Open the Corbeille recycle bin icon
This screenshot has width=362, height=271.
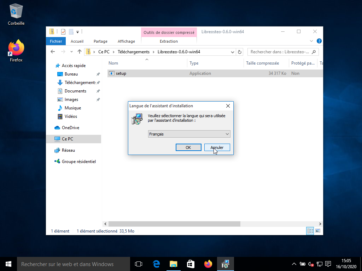click(16, 14)
